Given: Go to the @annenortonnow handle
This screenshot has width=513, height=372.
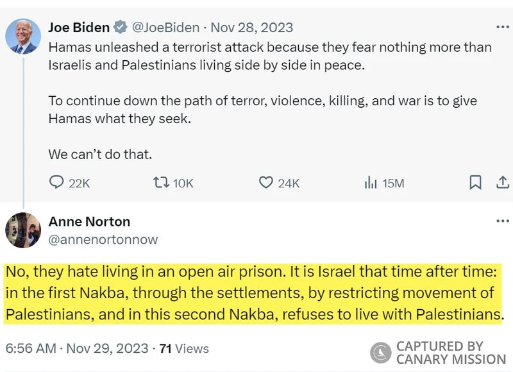Looking at the screenshot, I should tap(103, 239).
